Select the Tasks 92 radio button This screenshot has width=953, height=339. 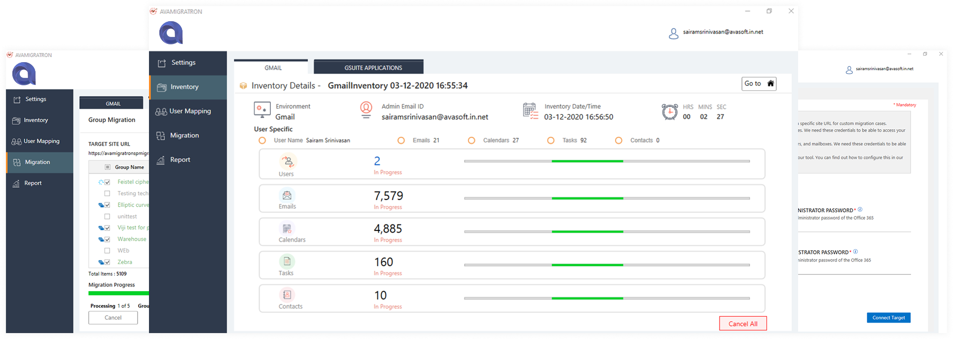pos(550,141)
